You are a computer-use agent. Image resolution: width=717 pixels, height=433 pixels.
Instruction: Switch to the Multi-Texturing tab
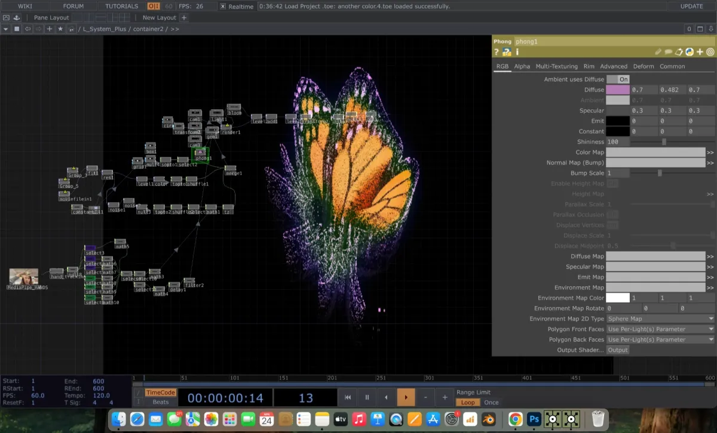click(556, 66)
